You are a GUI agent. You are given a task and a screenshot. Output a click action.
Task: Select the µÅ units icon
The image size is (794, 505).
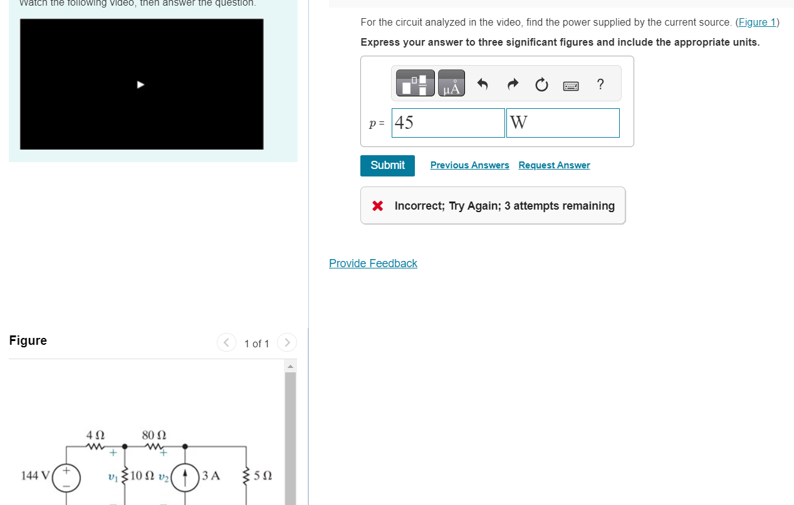tap(451, 83)
